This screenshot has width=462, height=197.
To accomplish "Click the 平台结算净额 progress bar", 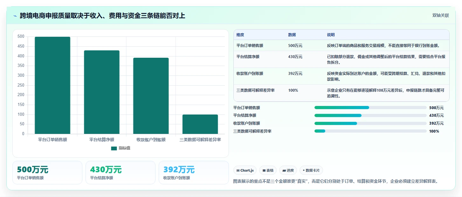I will (x=370, y=115).
